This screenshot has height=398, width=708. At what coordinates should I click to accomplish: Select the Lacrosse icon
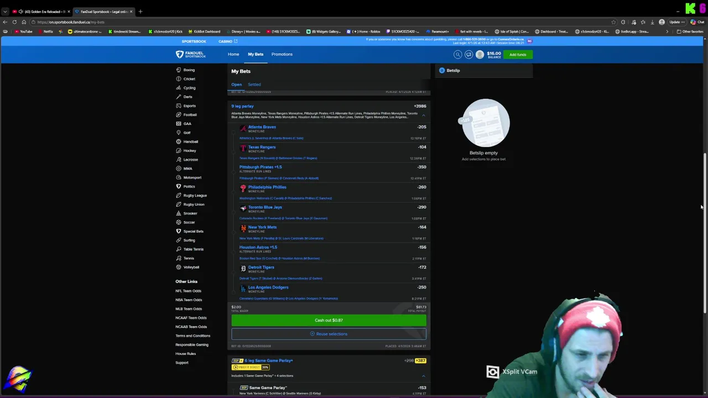click(178, 159)
